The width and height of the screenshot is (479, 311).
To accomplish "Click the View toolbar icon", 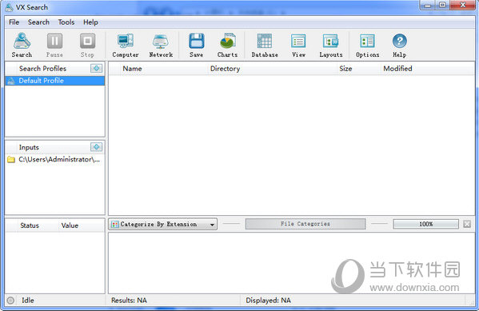I will pyautogui.click(x=298, y=45).
